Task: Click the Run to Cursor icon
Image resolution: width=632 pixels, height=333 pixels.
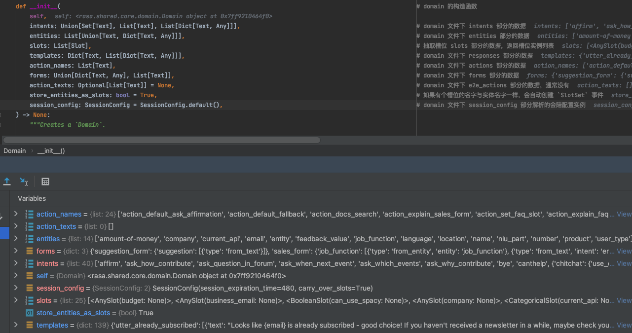Action: 24,182
